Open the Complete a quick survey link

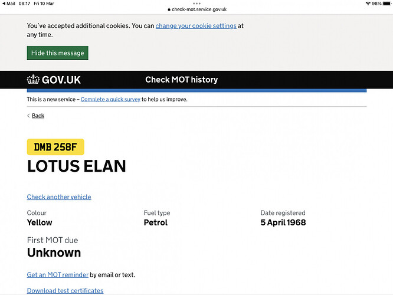[x=110, y=100]
